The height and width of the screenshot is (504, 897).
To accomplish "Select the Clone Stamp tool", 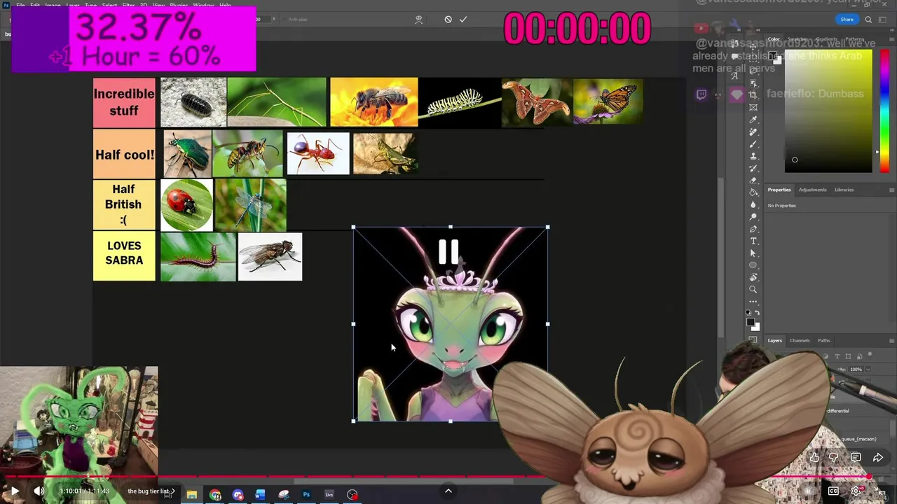I will tap(753, 156).
